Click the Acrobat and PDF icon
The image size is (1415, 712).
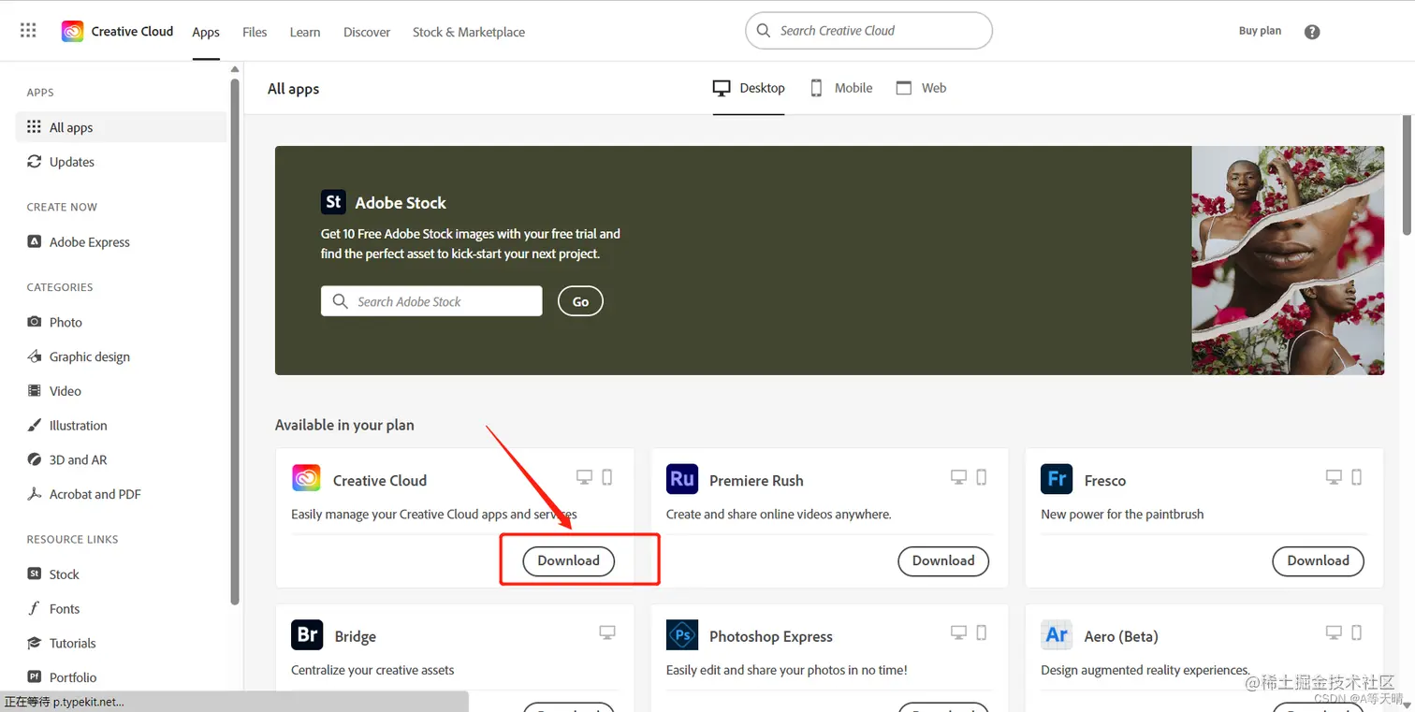pos(34,494)
